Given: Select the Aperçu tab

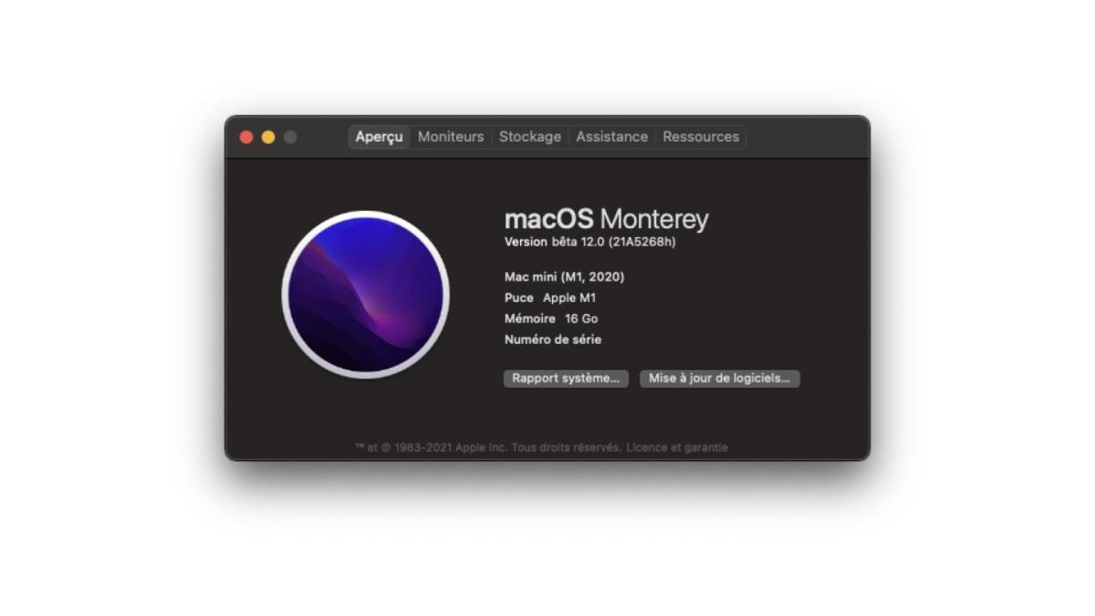Looking at the screenshot, I should (380, 137).
